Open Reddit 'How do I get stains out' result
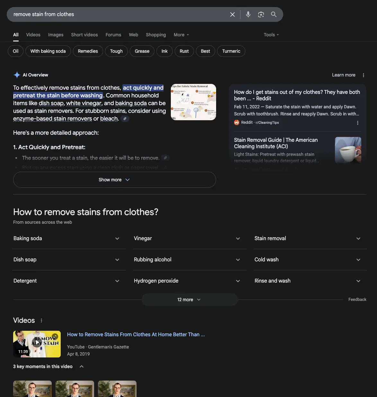 click(x=297, y=95)
